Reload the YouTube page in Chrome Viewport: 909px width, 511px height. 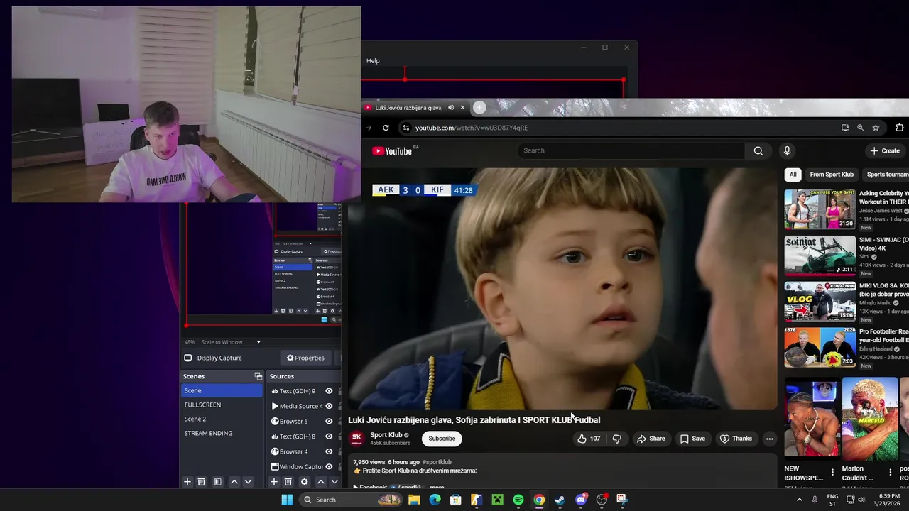click(x=386, y=128)
